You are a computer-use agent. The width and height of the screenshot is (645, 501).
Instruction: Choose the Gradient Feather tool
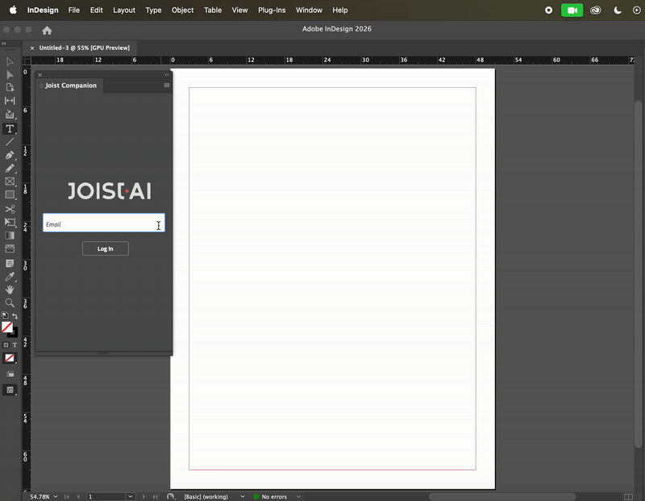click(x=10, y=248)
